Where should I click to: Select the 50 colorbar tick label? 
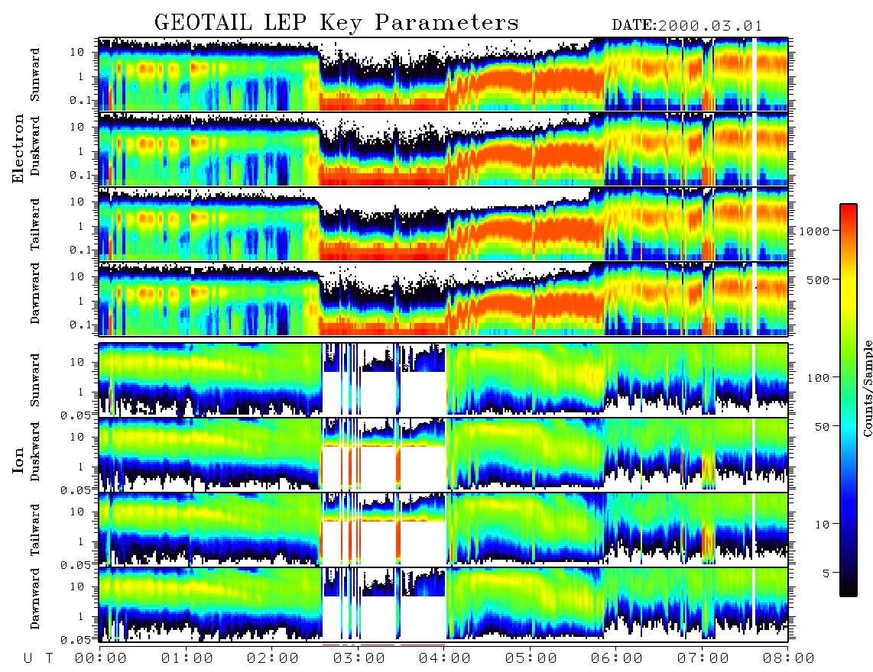(x=822, y=427)
